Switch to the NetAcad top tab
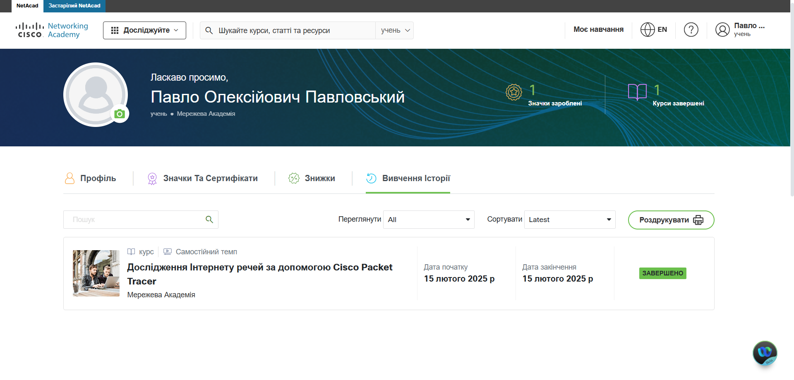This screenshot has width=794, height=380. (x=27, y=6)
